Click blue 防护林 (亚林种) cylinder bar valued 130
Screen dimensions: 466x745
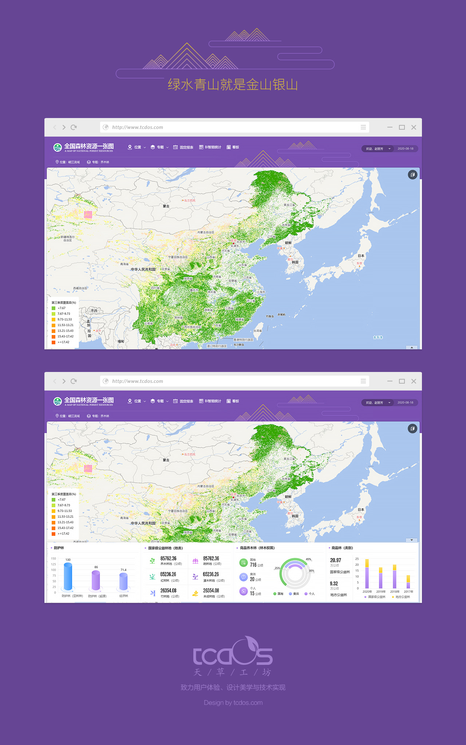click(x=68, y=576)
